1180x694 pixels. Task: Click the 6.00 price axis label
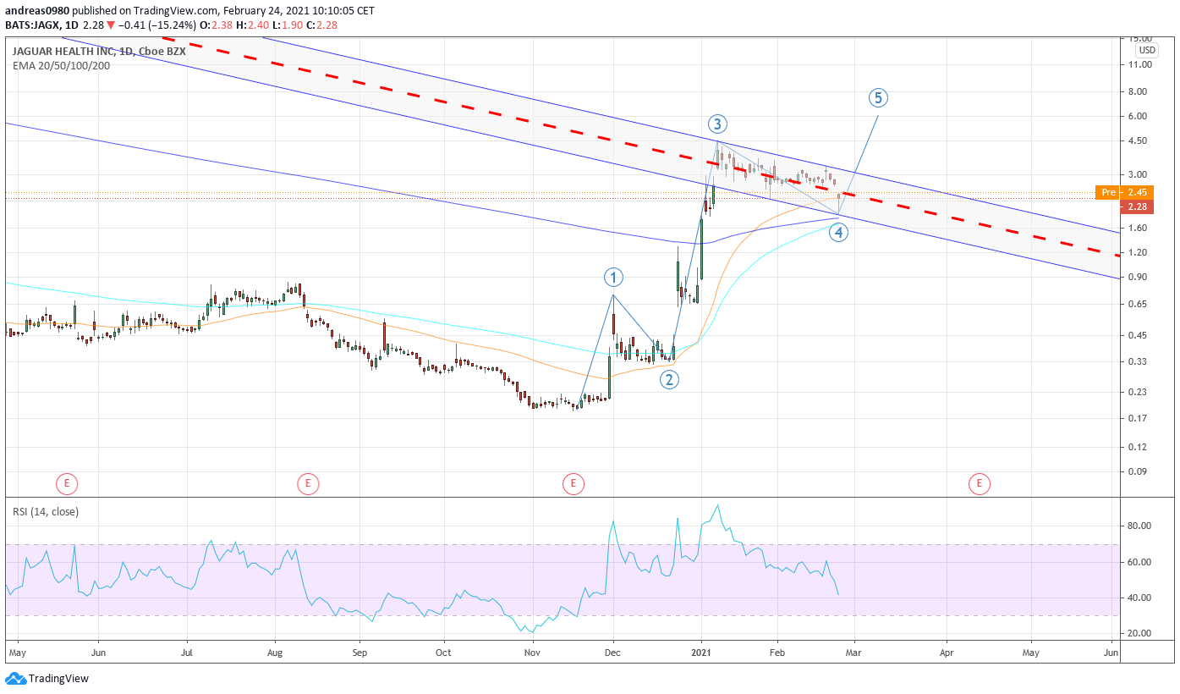(x=1136, y=116)
